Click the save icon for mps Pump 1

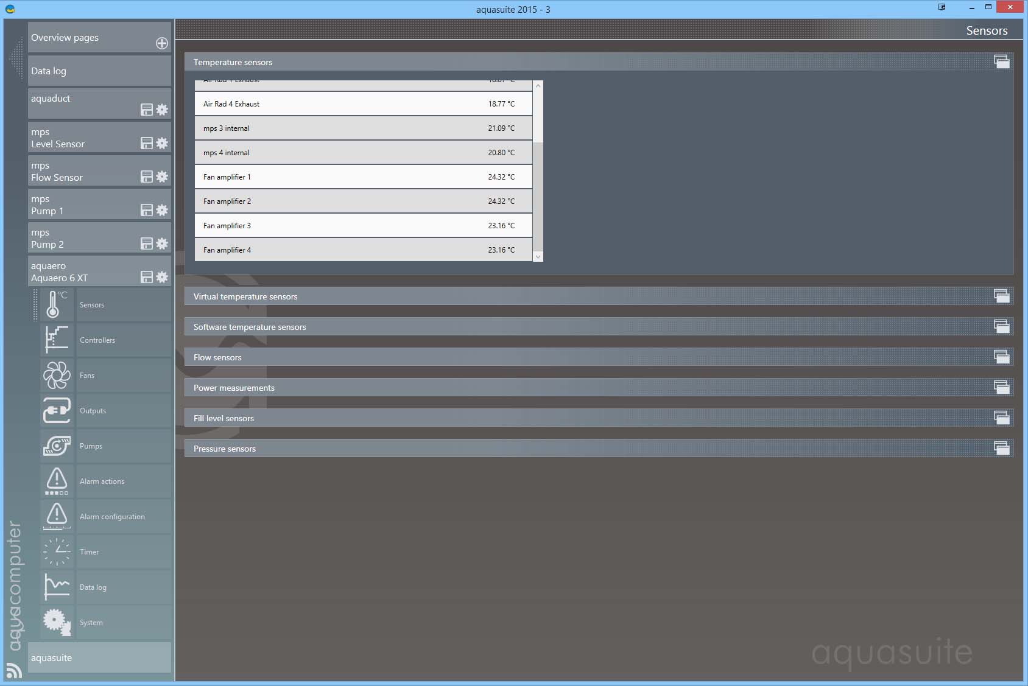[147, 210]
